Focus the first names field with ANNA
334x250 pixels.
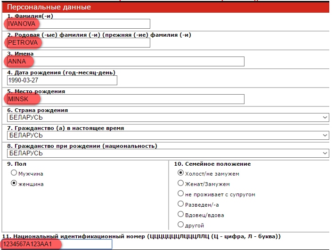[126, 61]
